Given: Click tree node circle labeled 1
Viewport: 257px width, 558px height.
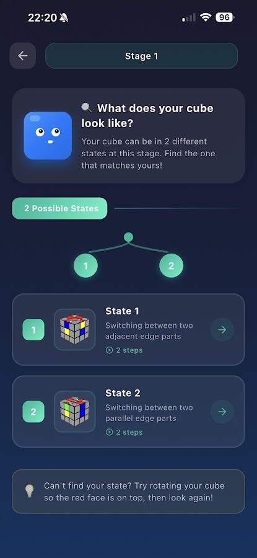Looking at the screenshot, I should tap(85, 266).
